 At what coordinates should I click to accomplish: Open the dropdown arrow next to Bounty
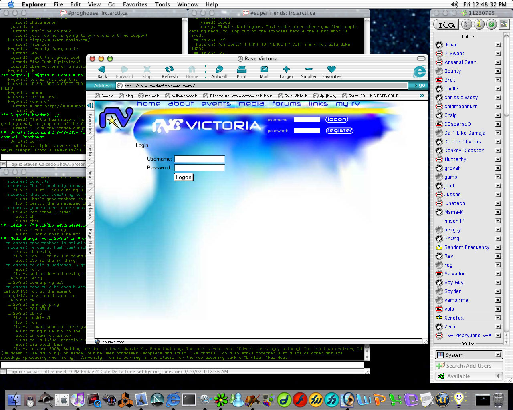point(498,71)
